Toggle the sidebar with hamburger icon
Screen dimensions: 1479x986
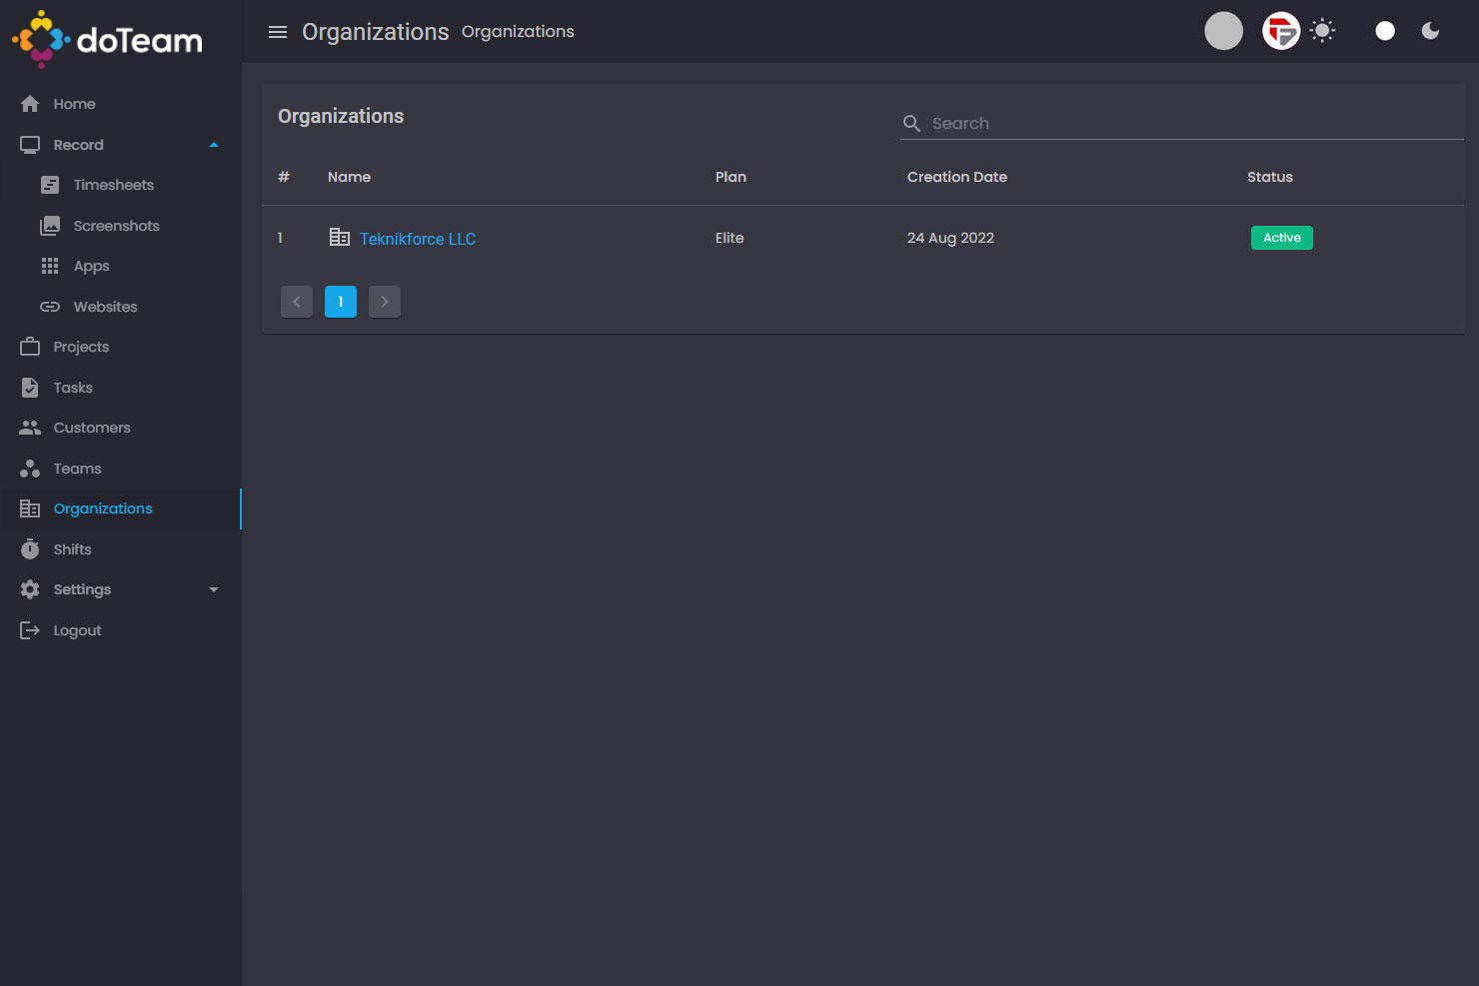coord(277,31)
